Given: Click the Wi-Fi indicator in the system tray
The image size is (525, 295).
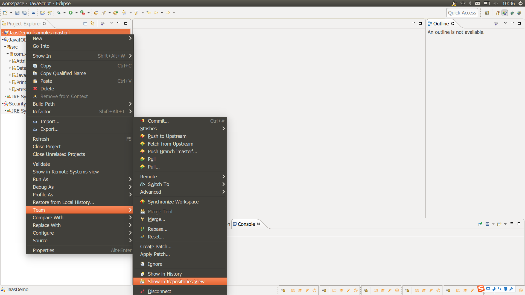Looking at the screenshot, I should [x=463, y=3].
